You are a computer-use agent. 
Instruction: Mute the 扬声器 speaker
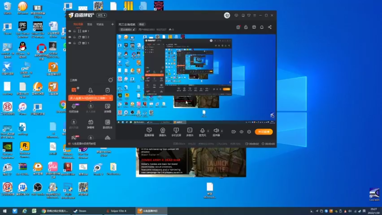click(216, 132)
